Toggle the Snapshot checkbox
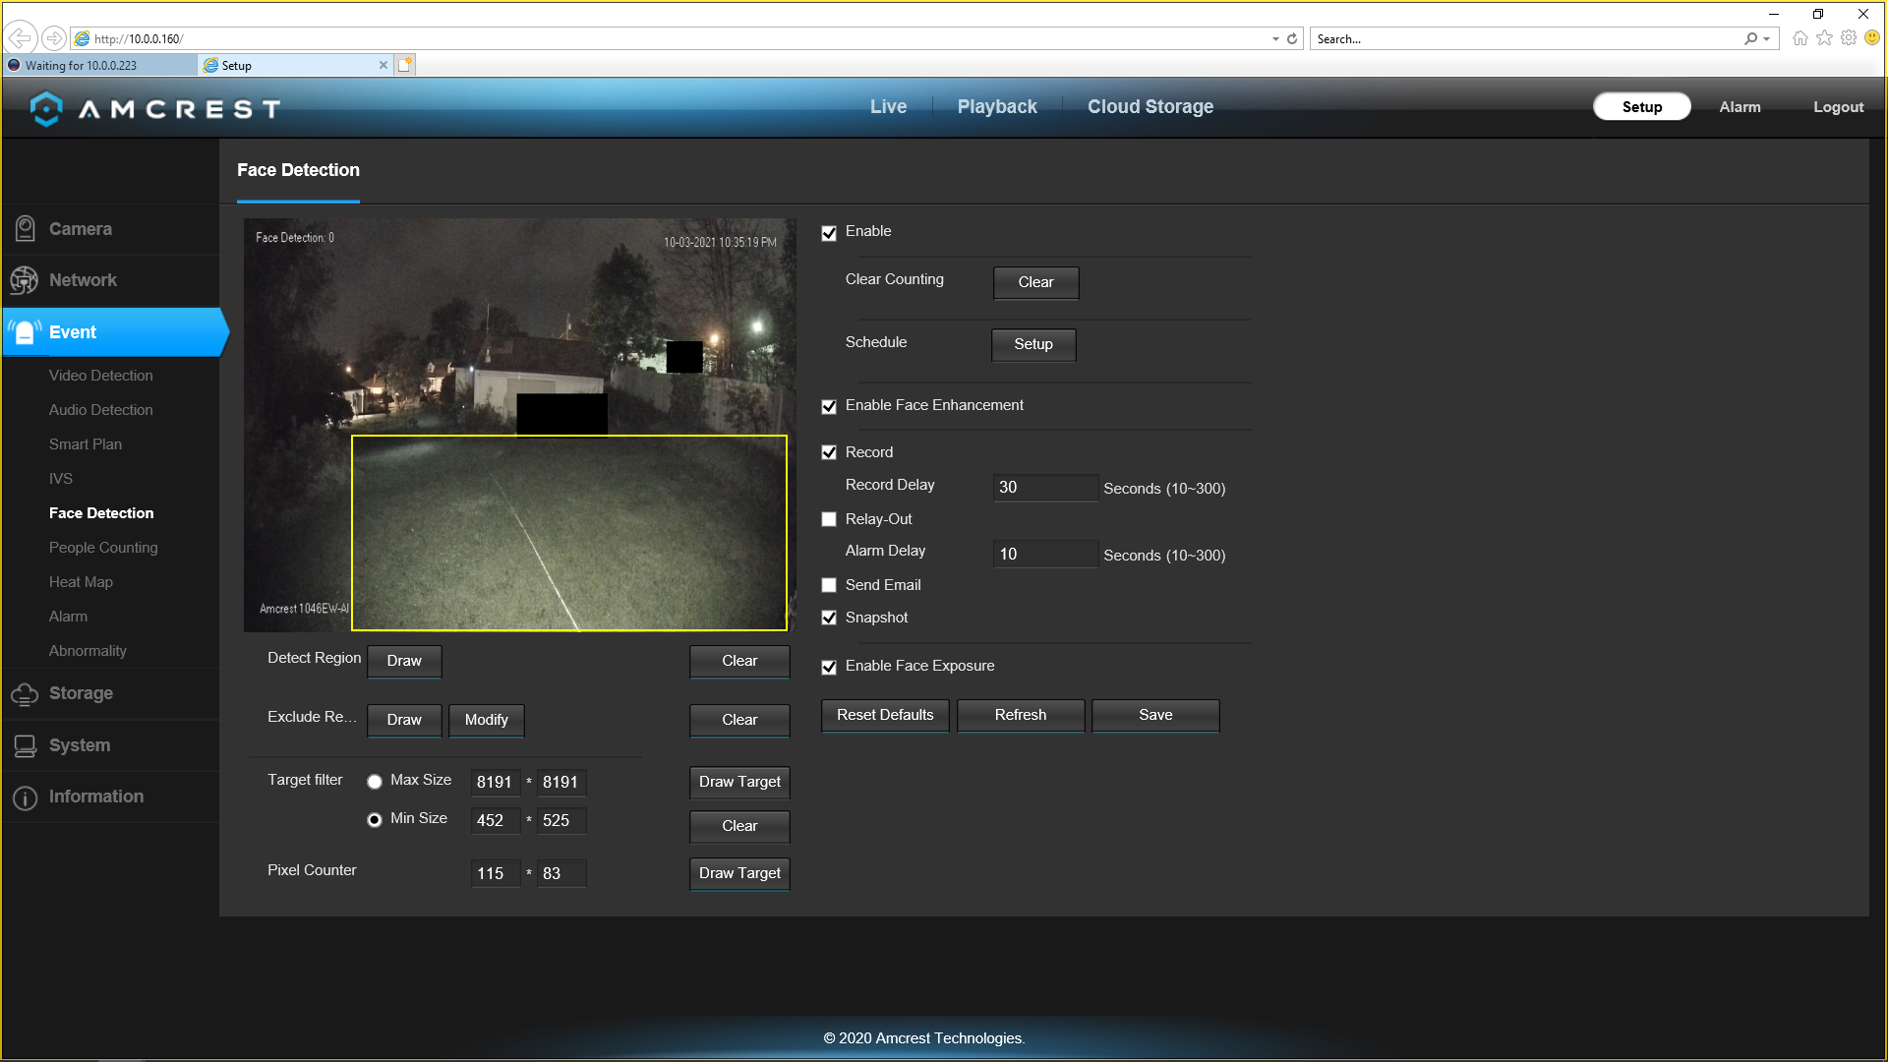The width and height of the screenshot is (1888, 1062). (829, 618)
